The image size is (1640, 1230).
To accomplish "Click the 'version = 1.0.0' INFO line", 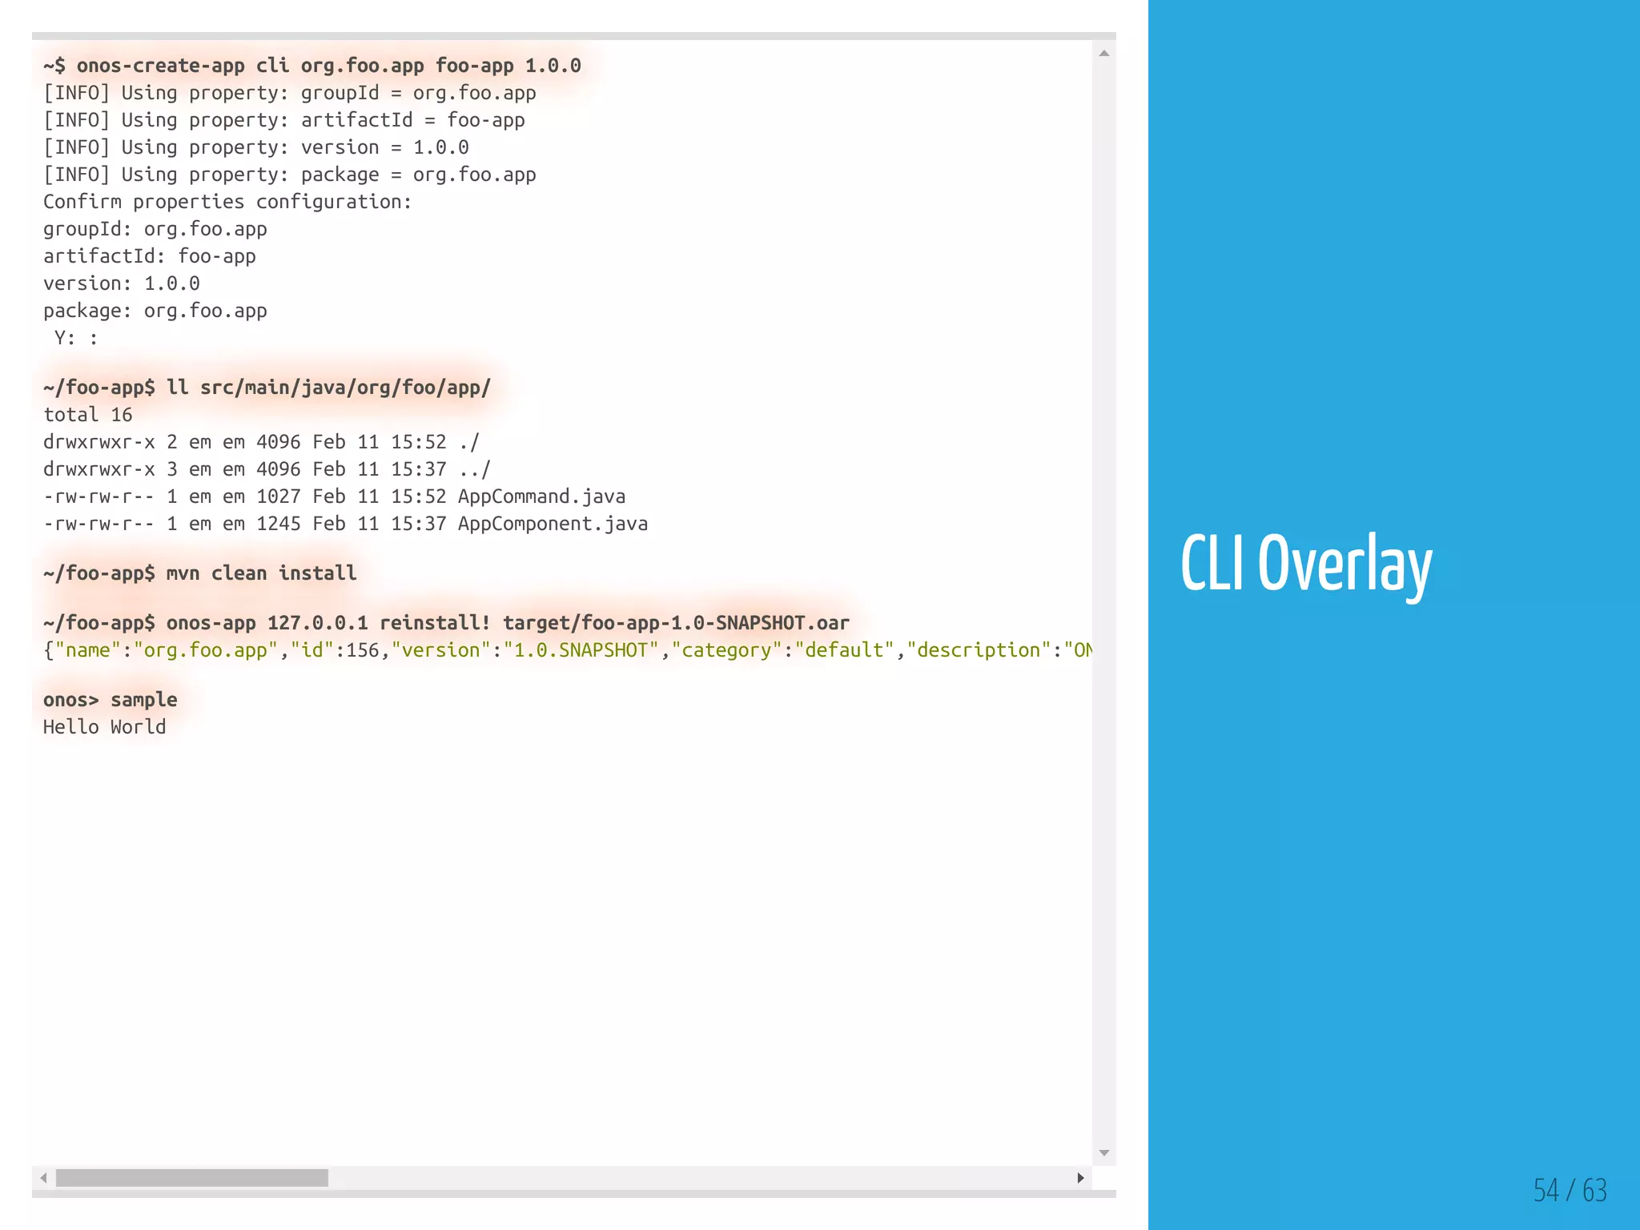I will point(256,147).
